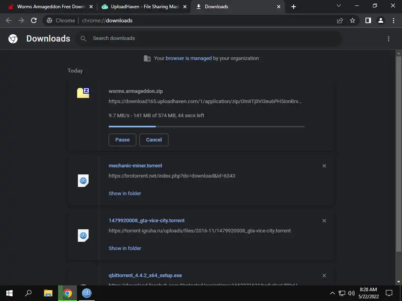Viewport: 402px width, 301px height.
Task: Reload the downloads page
Action: tap(34, 20)
